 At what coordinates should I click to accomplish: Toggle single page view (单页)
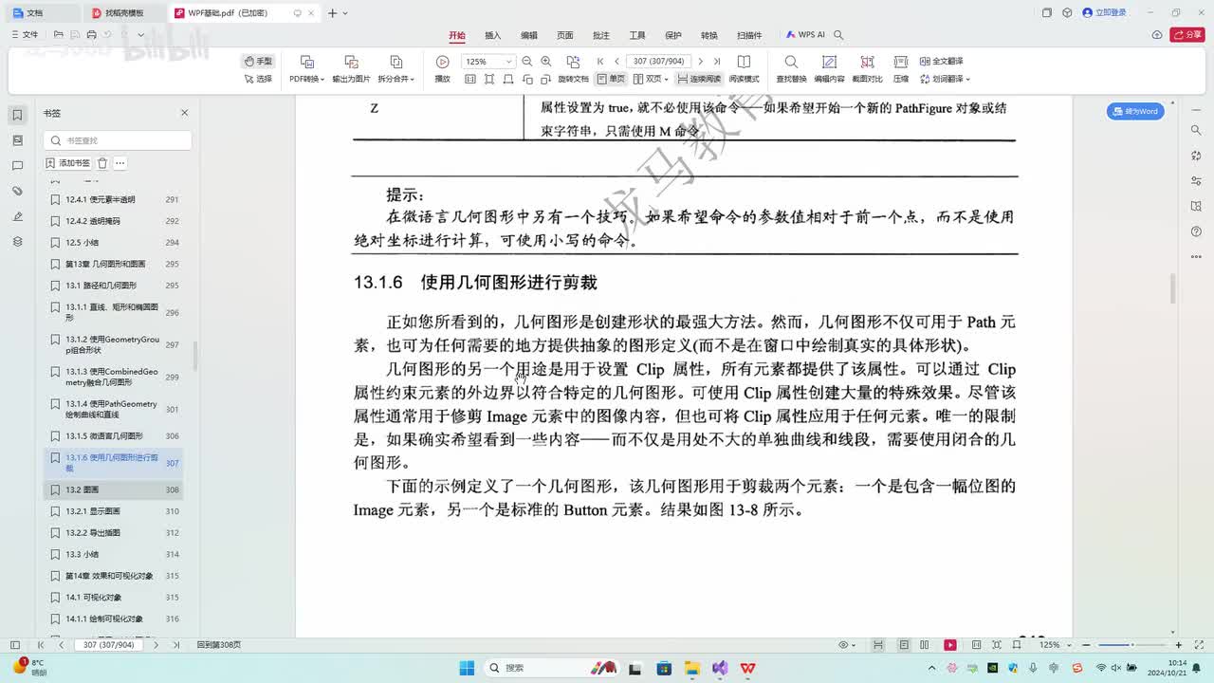click(x=611, y=79)
